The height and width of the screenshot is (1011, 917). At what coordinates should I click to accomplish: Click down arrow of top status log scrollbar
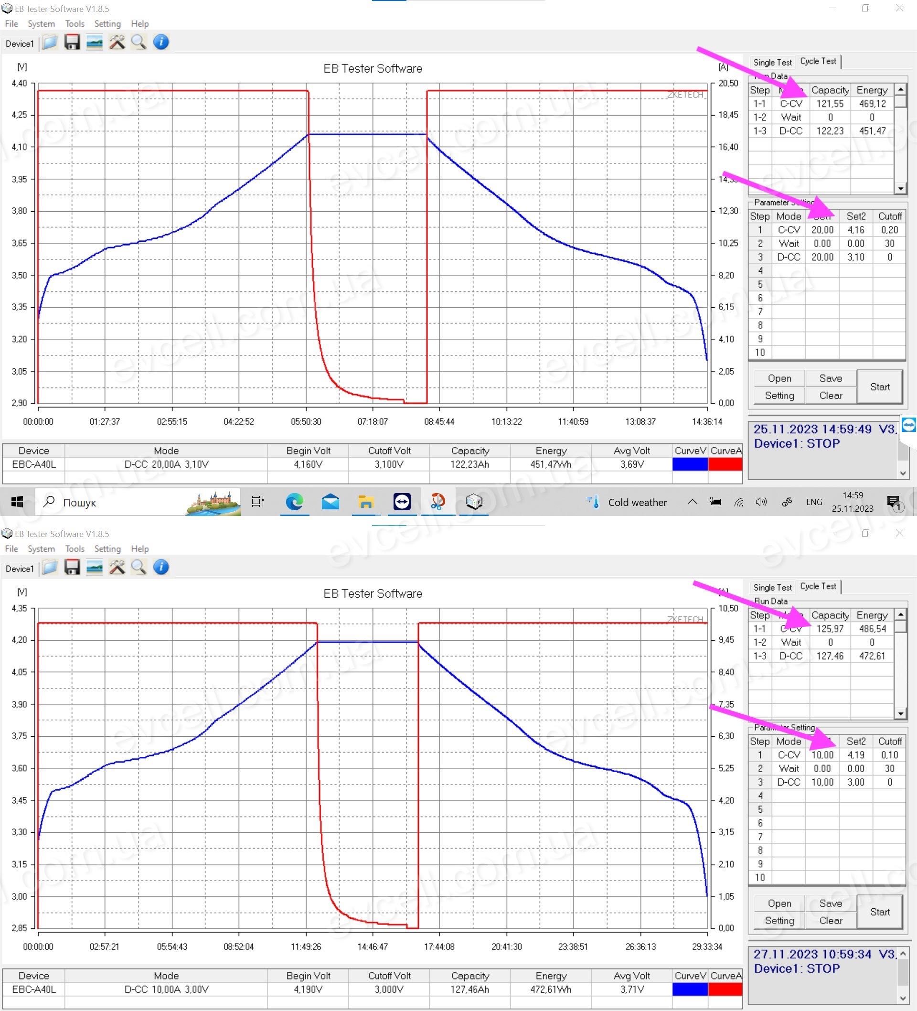903,473
